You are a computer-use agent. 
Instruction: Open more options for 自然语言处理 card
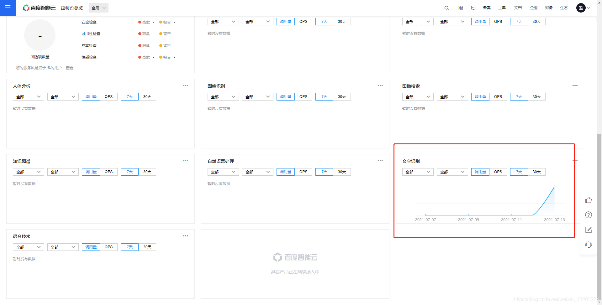tap(380, 161)
